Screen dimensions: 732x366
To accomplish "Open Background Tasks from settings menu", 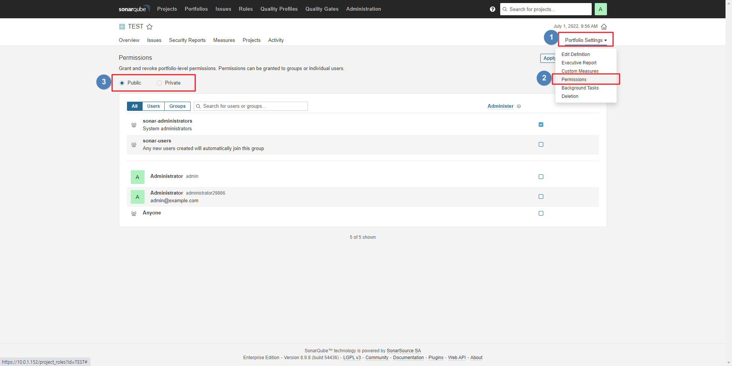I will (x=580, y=88).
